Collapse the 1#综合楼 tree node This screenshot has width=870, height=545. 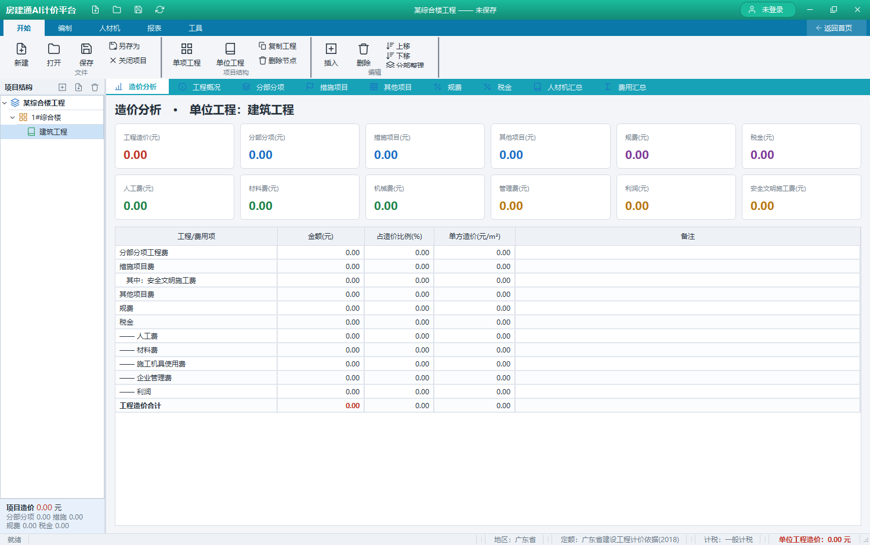(x=13, y=118)
